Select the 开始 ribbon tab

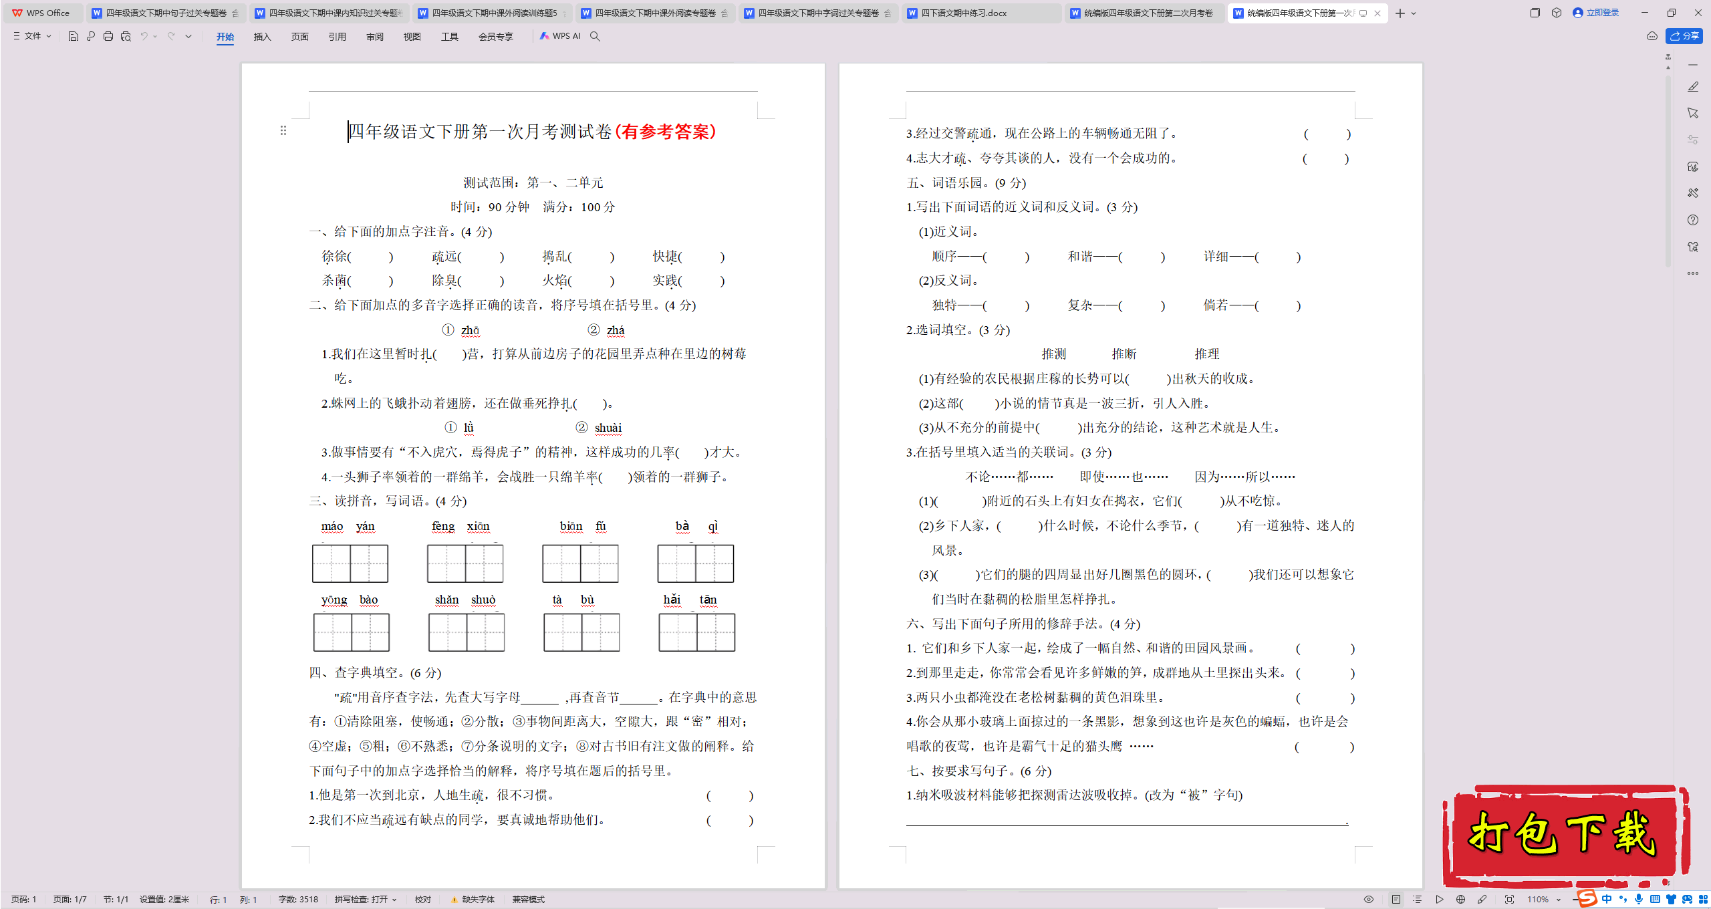pyautogui.click(x=225, y=37)
